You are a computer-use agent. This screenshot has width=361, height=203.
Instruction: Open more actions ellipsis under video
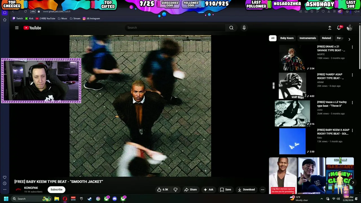pyautogui.click(x=263, y=189)
